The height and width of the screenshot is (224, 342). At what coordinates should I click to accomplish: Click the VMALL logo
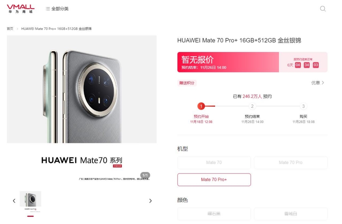point(21,8)
